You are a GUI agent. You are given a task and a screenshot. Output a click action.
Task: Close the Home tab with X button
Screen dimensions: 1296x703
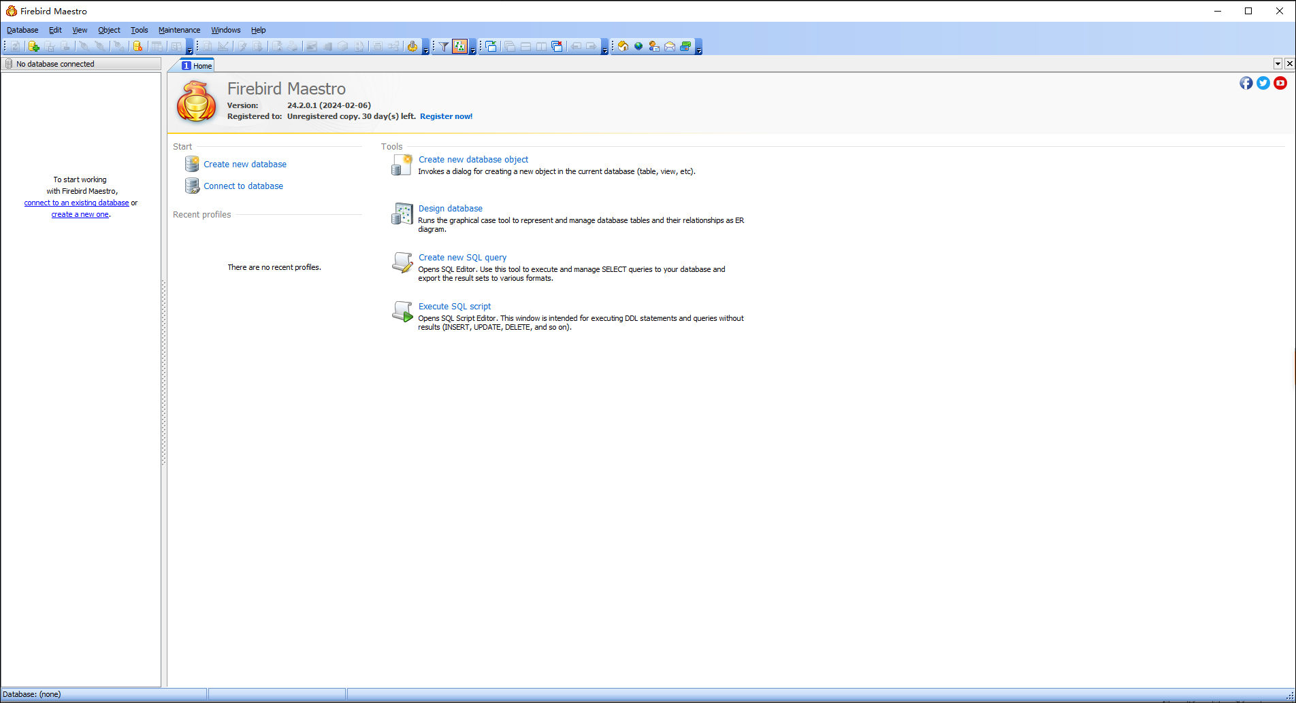1289,64
